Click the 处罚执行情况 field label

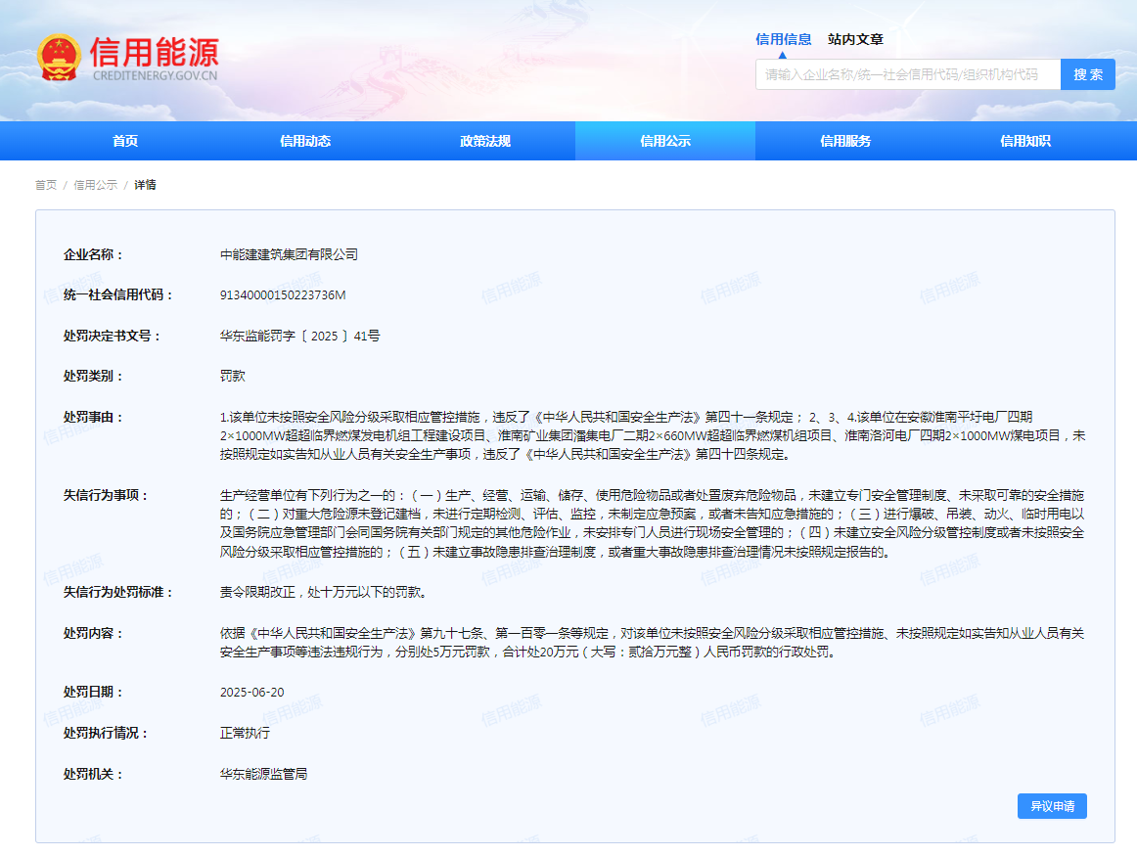(107, 733)
